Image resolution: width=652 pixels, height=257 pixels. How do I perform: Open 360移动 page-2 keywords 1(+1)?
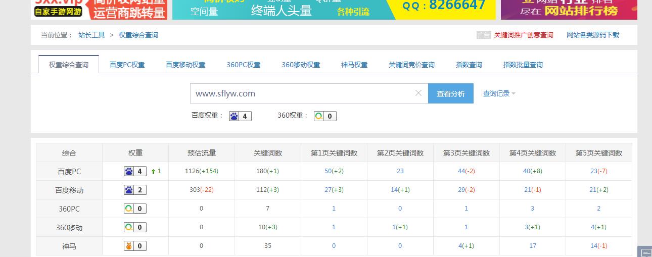[x=400, y=227]
